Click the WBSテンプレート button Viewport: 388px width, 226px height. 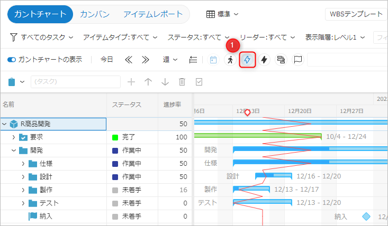pyautogui.click(x=356, y=14)
